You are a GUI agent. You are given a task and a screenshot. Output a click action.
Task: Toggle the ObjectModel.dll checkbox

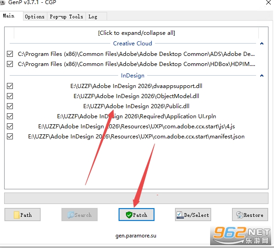tap(10, 96)
